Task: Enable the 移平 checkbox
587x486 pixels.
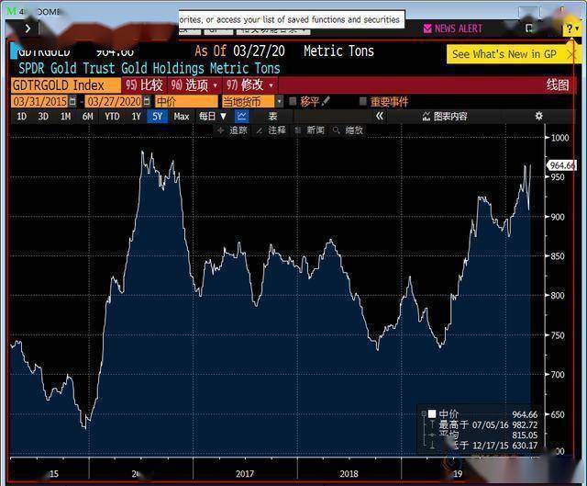Action: tap(293, 101)
